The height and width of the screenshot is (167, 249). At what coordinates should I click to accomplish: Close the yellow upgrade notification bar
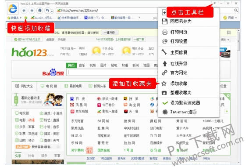pos(229,33)
